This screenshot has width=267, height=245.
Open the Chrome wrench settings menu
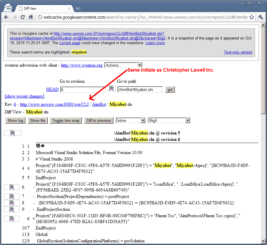(261, 17)
